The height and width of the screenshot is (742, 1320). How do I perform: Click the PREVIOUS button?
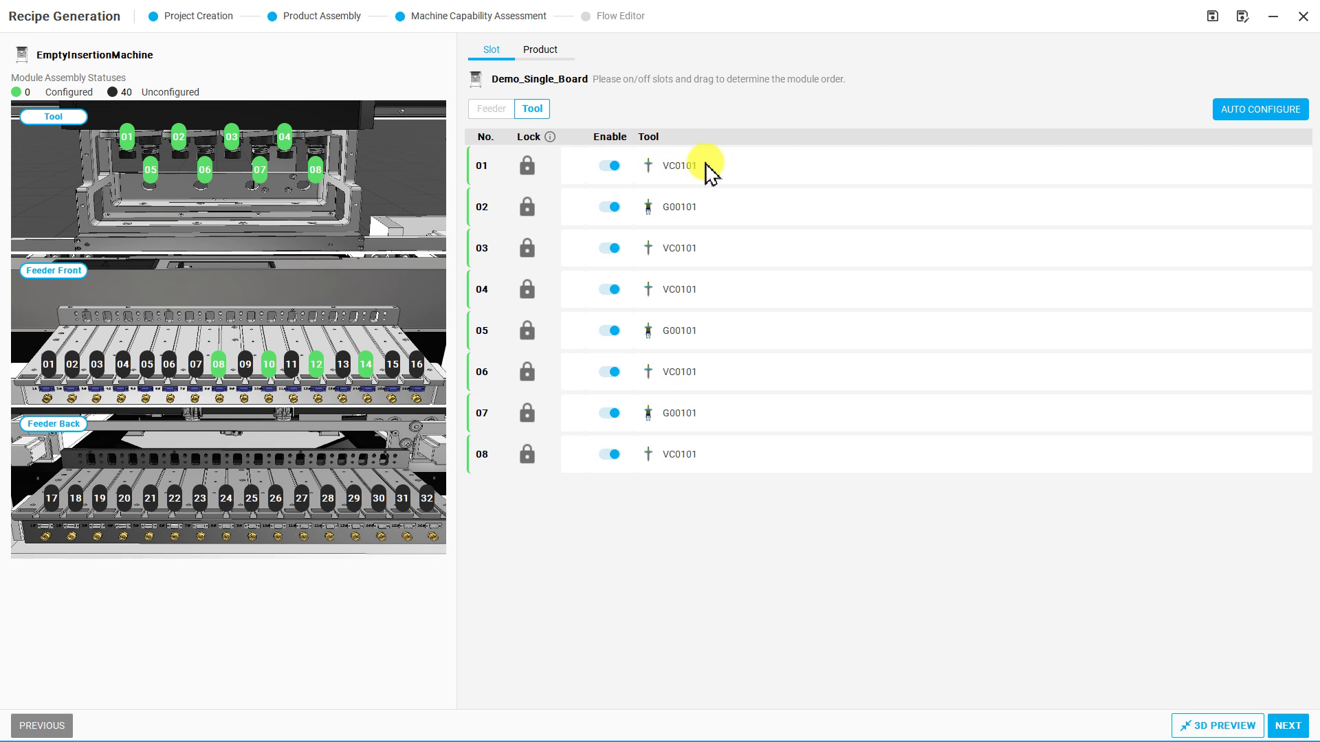click(x=42, y=726)
